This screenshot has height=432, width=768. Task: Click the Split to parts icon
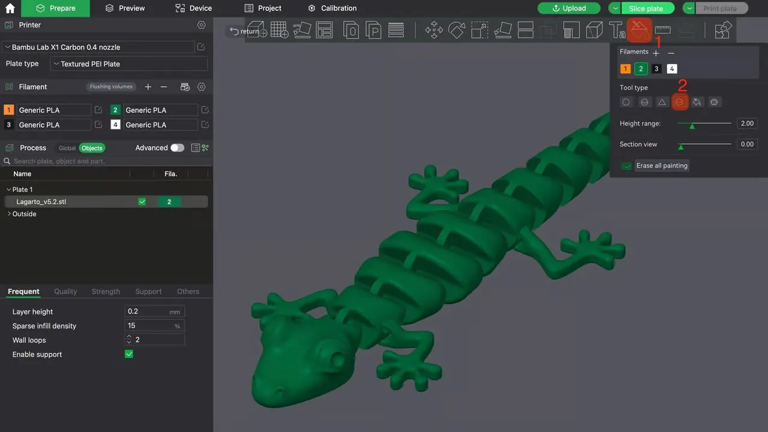[x=373, y=29]
